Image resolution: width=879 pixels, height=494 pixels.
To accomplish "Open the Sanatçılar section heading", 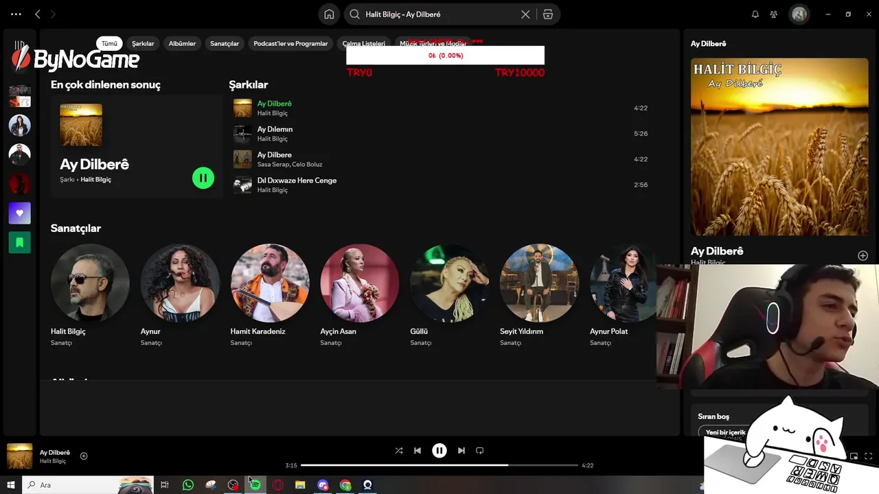I will coord(76,228).
